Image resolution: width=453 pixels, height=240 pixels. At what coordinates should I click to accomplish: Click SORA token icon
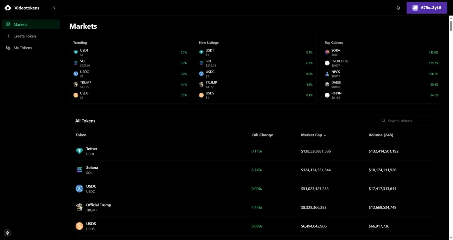[327, 52]
